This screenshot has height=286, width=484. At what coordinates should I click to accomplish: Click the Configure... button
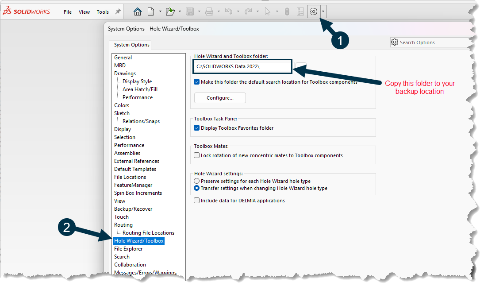pyautogui.click(x=220, y=98)
